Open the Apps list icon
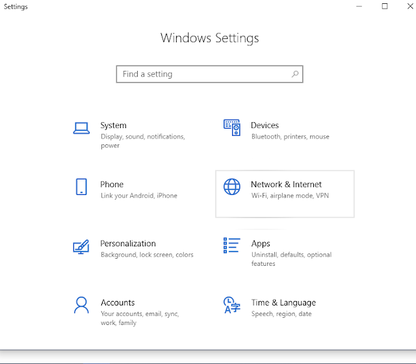 pos(231,246)
